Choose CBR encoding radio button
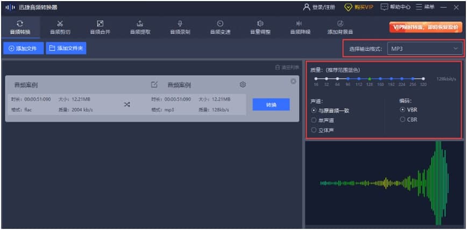 point(402,120)
